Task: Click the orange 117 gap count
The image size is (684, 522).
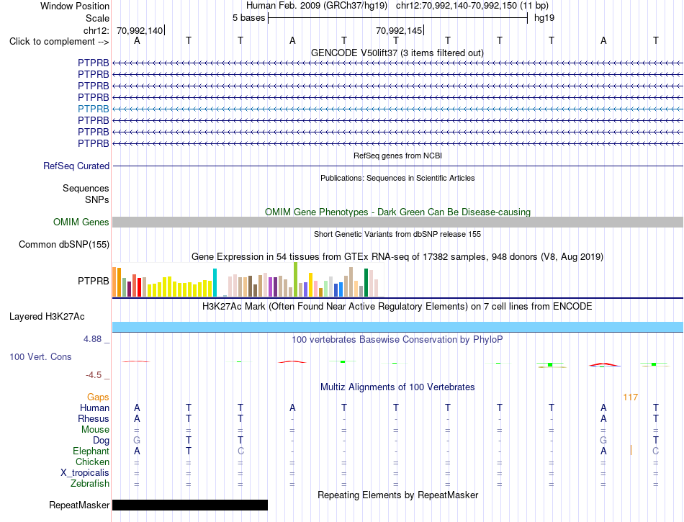Action: 630,397
